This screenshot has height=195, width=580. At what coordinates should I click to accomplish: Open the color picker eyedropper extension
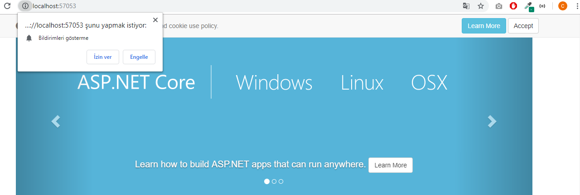[x=528, y=6]
